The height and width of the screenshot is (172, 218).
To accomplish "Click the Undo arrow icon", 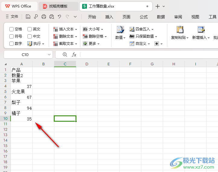I will [59, 17].
